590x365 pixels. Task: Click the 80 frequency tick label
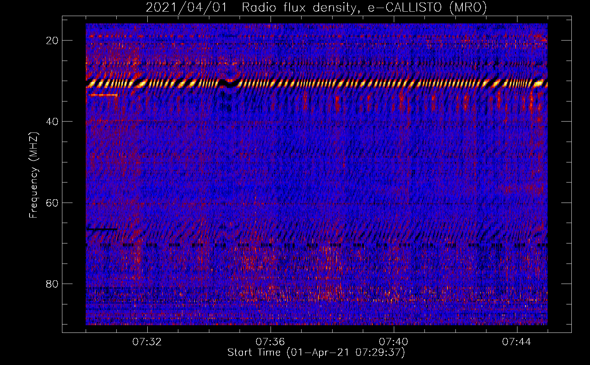click(x=53, y=284)
